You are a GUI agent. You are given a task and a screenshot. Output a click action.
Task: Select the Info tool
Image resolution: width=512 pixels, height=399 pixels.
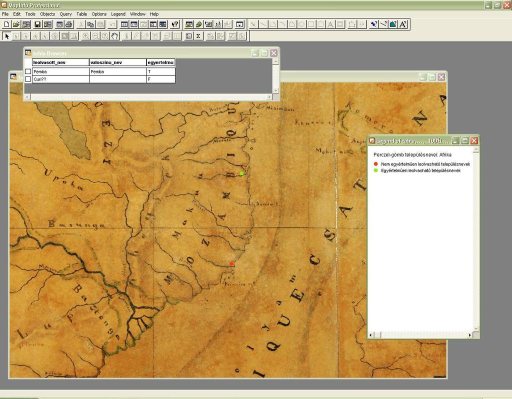[x=126, y=36]
